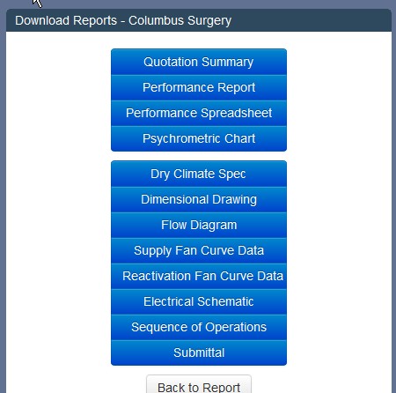396x393 pixels.
Task: Download the Dry Climate Spec
Action: [x=199, y=174]
